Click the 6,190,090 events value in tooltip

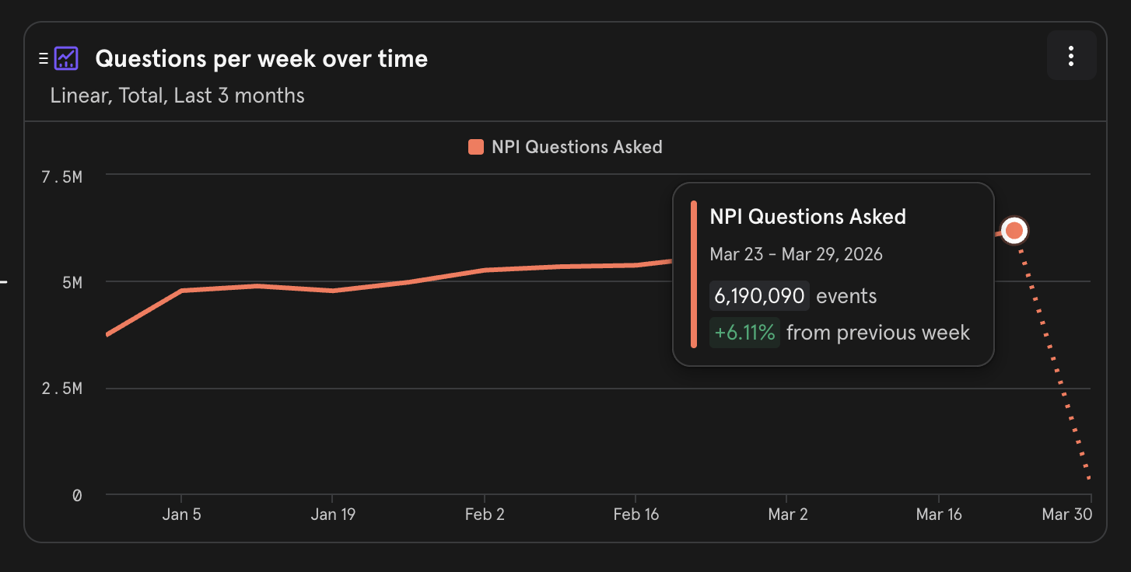[x=759, y=296]
